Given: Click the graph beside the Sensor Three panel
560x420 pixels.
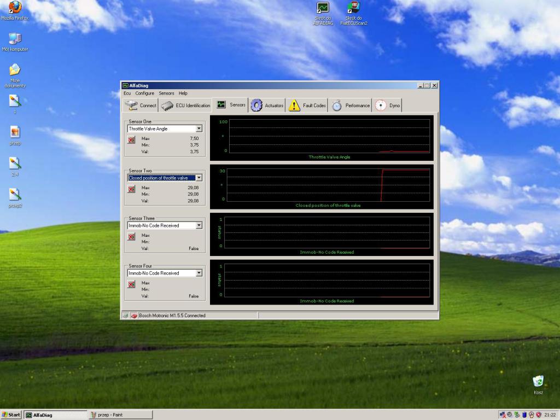Looking at the screenshot, I should tap(322, 234).
